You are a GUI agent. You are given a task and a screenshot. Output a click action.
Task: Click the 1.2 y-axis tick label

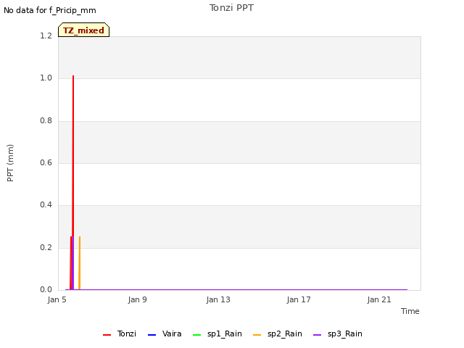tap(46, 36)
